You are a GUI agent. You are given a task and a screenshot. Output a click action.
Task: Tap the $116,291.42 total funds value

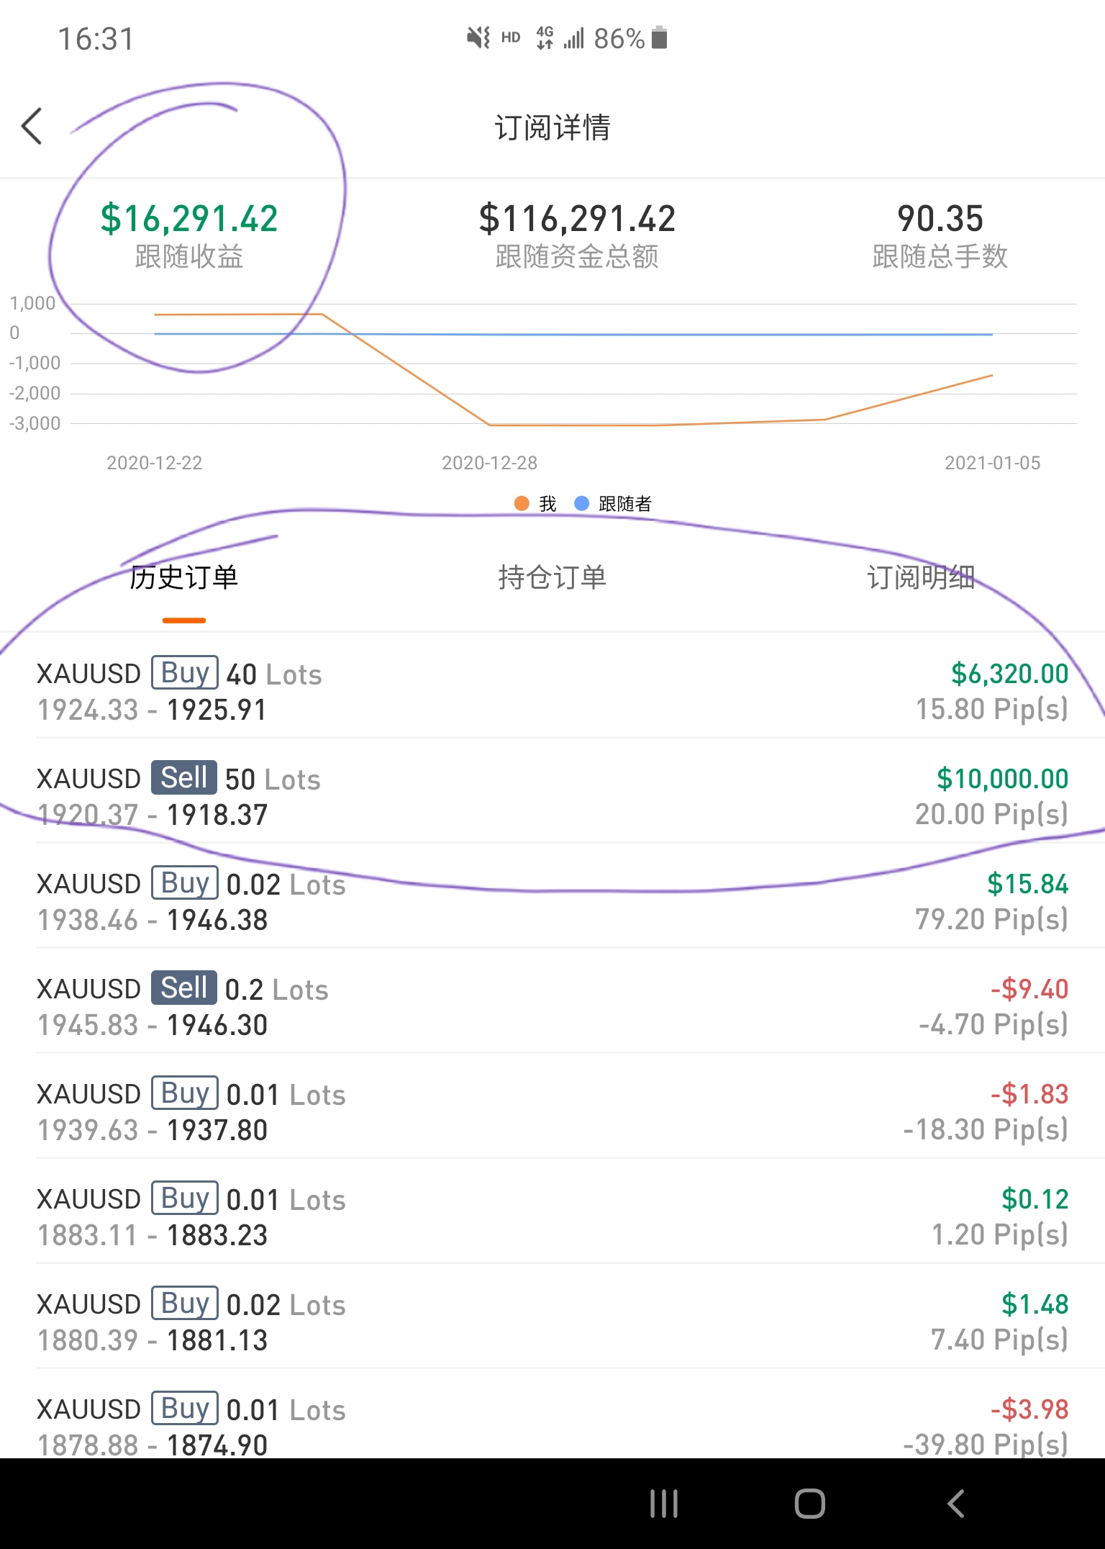pyautogui.click(x=577, y=218)
